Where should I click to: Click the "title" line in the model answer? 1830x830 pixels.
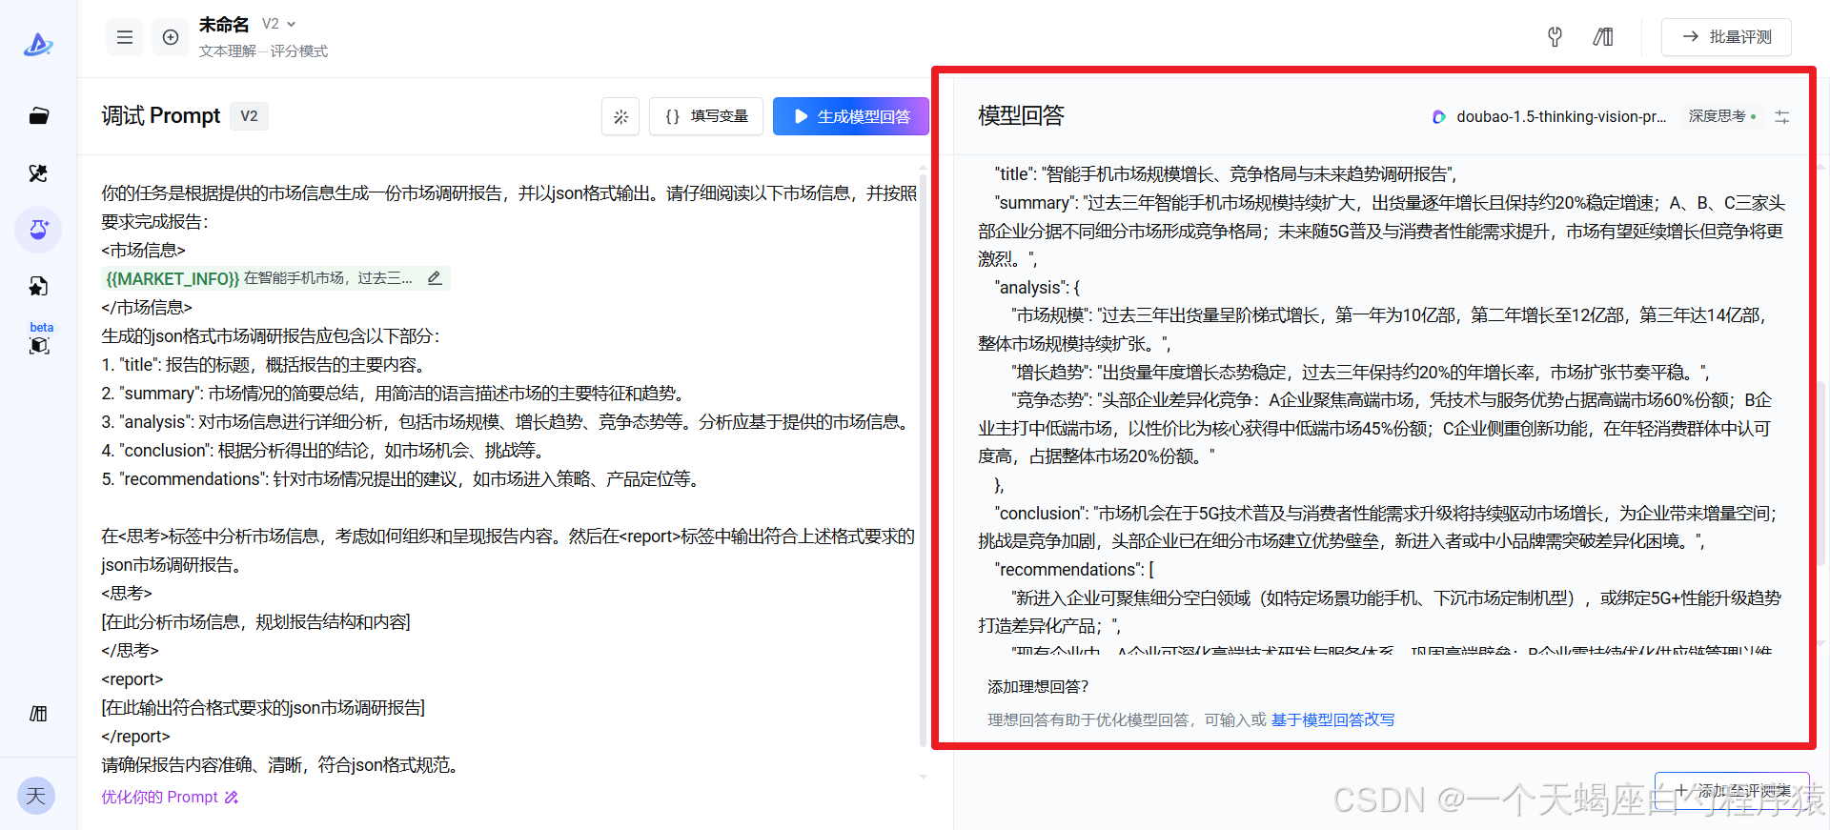click(1226, 174)
